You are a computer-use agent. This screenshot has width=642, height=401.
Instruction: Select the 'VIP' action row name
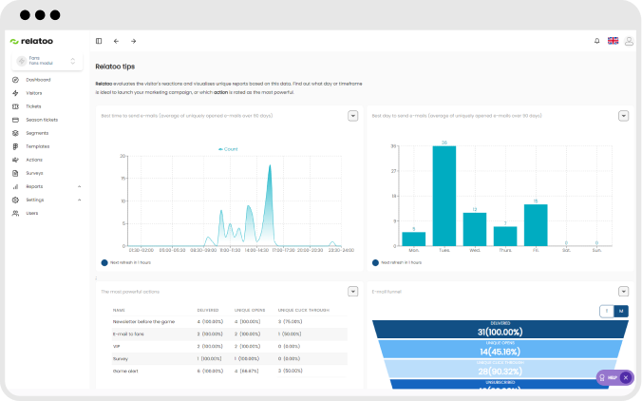point(116,347)
